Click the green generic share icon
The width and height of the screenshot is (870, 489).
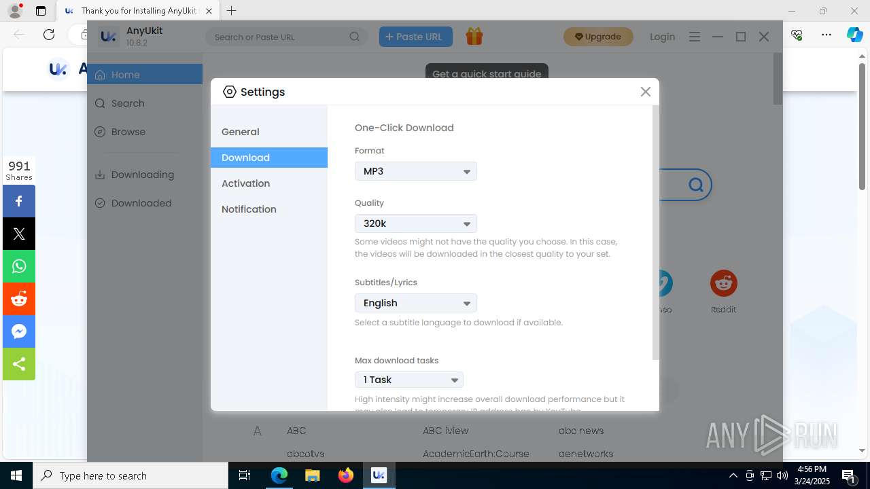pos(19,364)
